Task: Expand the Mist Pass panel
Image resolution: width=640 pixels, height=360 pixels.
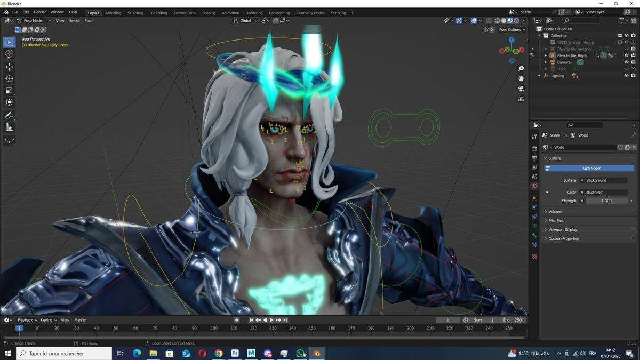Action: click(546, 221)
